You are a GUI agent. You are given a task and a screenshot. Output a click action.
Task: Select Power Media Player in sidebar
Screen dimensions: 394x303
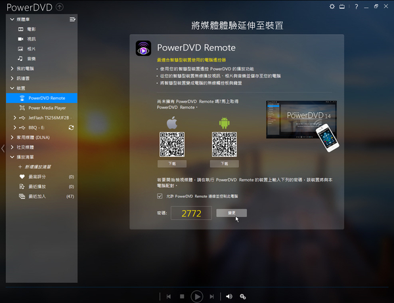47,108
